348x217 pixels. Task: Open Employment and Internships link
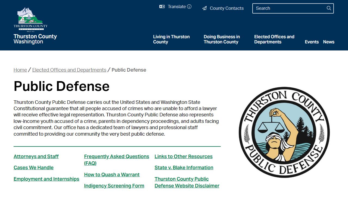pos(46,179)
